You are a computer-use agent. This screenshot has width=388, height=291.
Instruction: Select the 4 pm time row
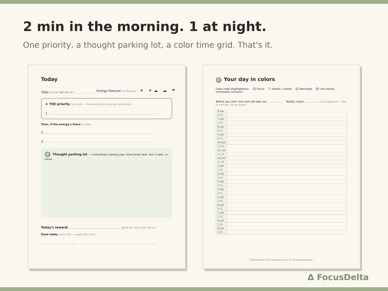(x=281, y=189)
